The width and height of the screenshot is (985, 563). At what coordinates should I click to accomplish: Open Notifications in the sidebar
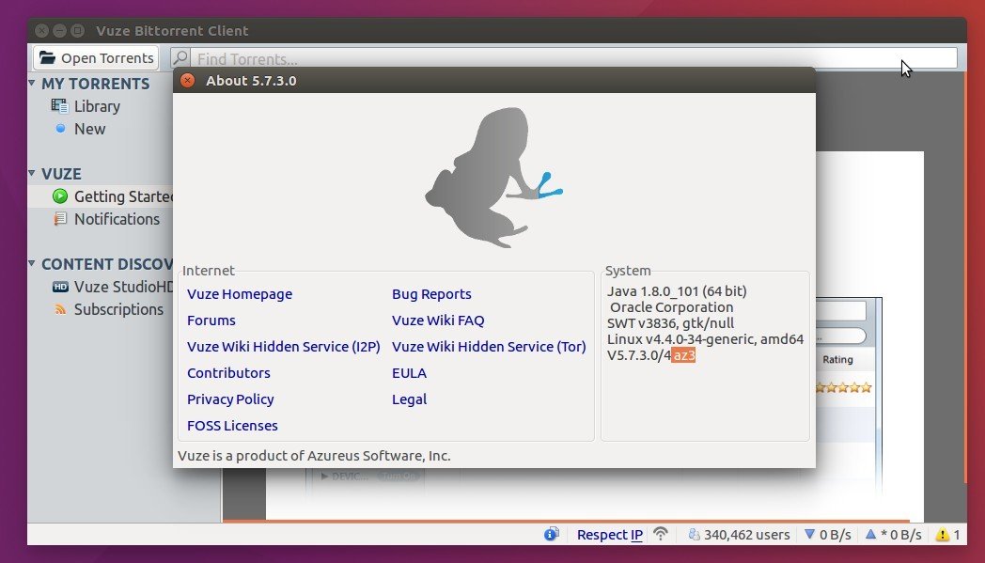(117, 219)
